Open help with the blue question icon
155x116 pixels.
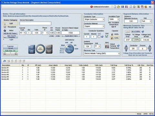[150, 7]
